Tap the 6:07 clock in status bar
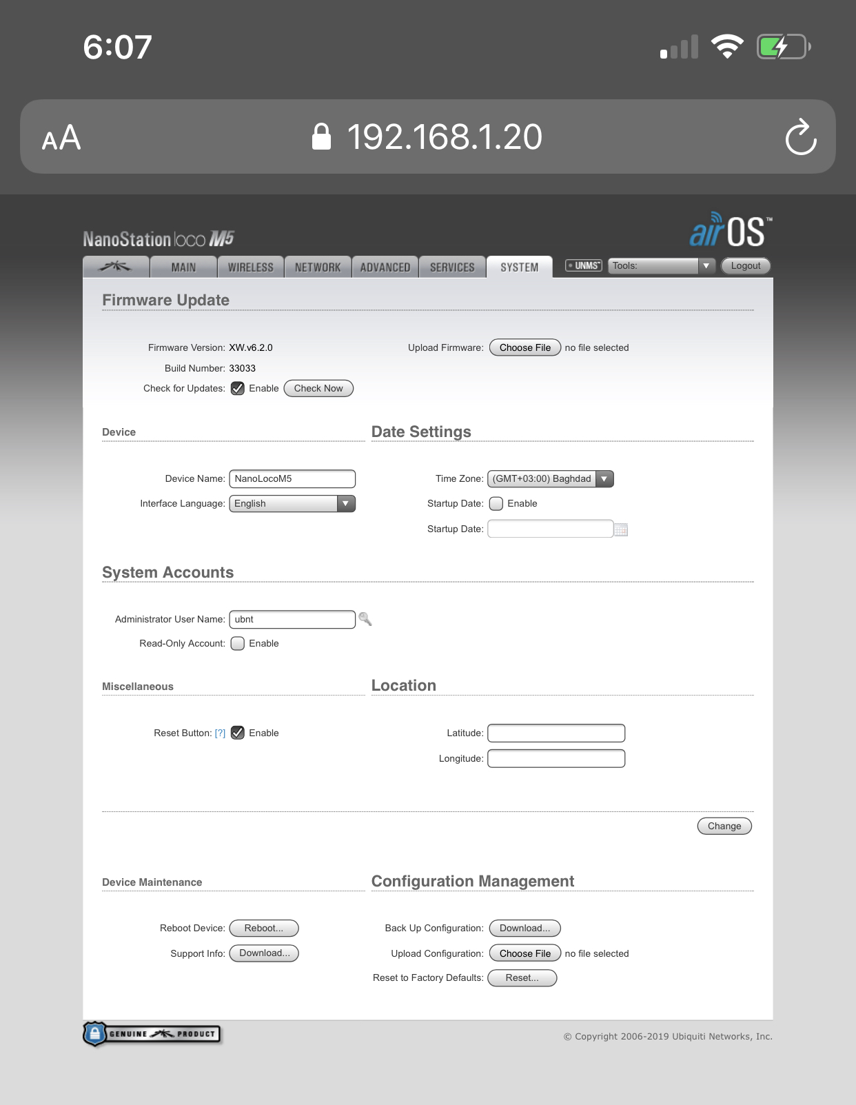This screenshot has width=856, height=1105. (x=117, y=47)
